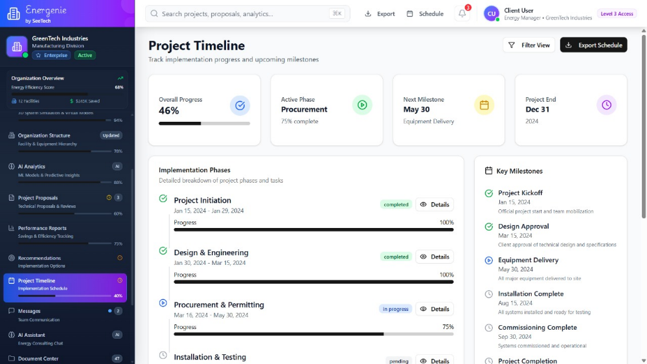The width and height of the screenshot is (647, 364).
Task: Click the "in progress" status badge
Action: click(x=395, y=309)
